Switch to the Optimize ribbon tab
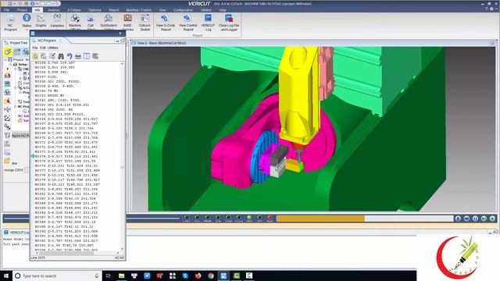The height and width of the screenshot is (281, 500). coord(95,10)
